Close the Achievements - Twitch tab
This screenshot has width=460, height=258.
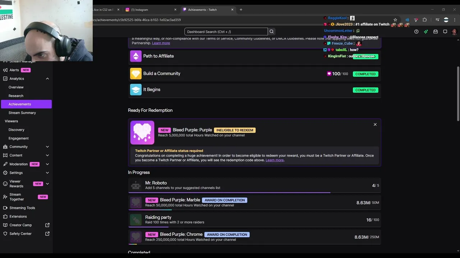(233, 10)
